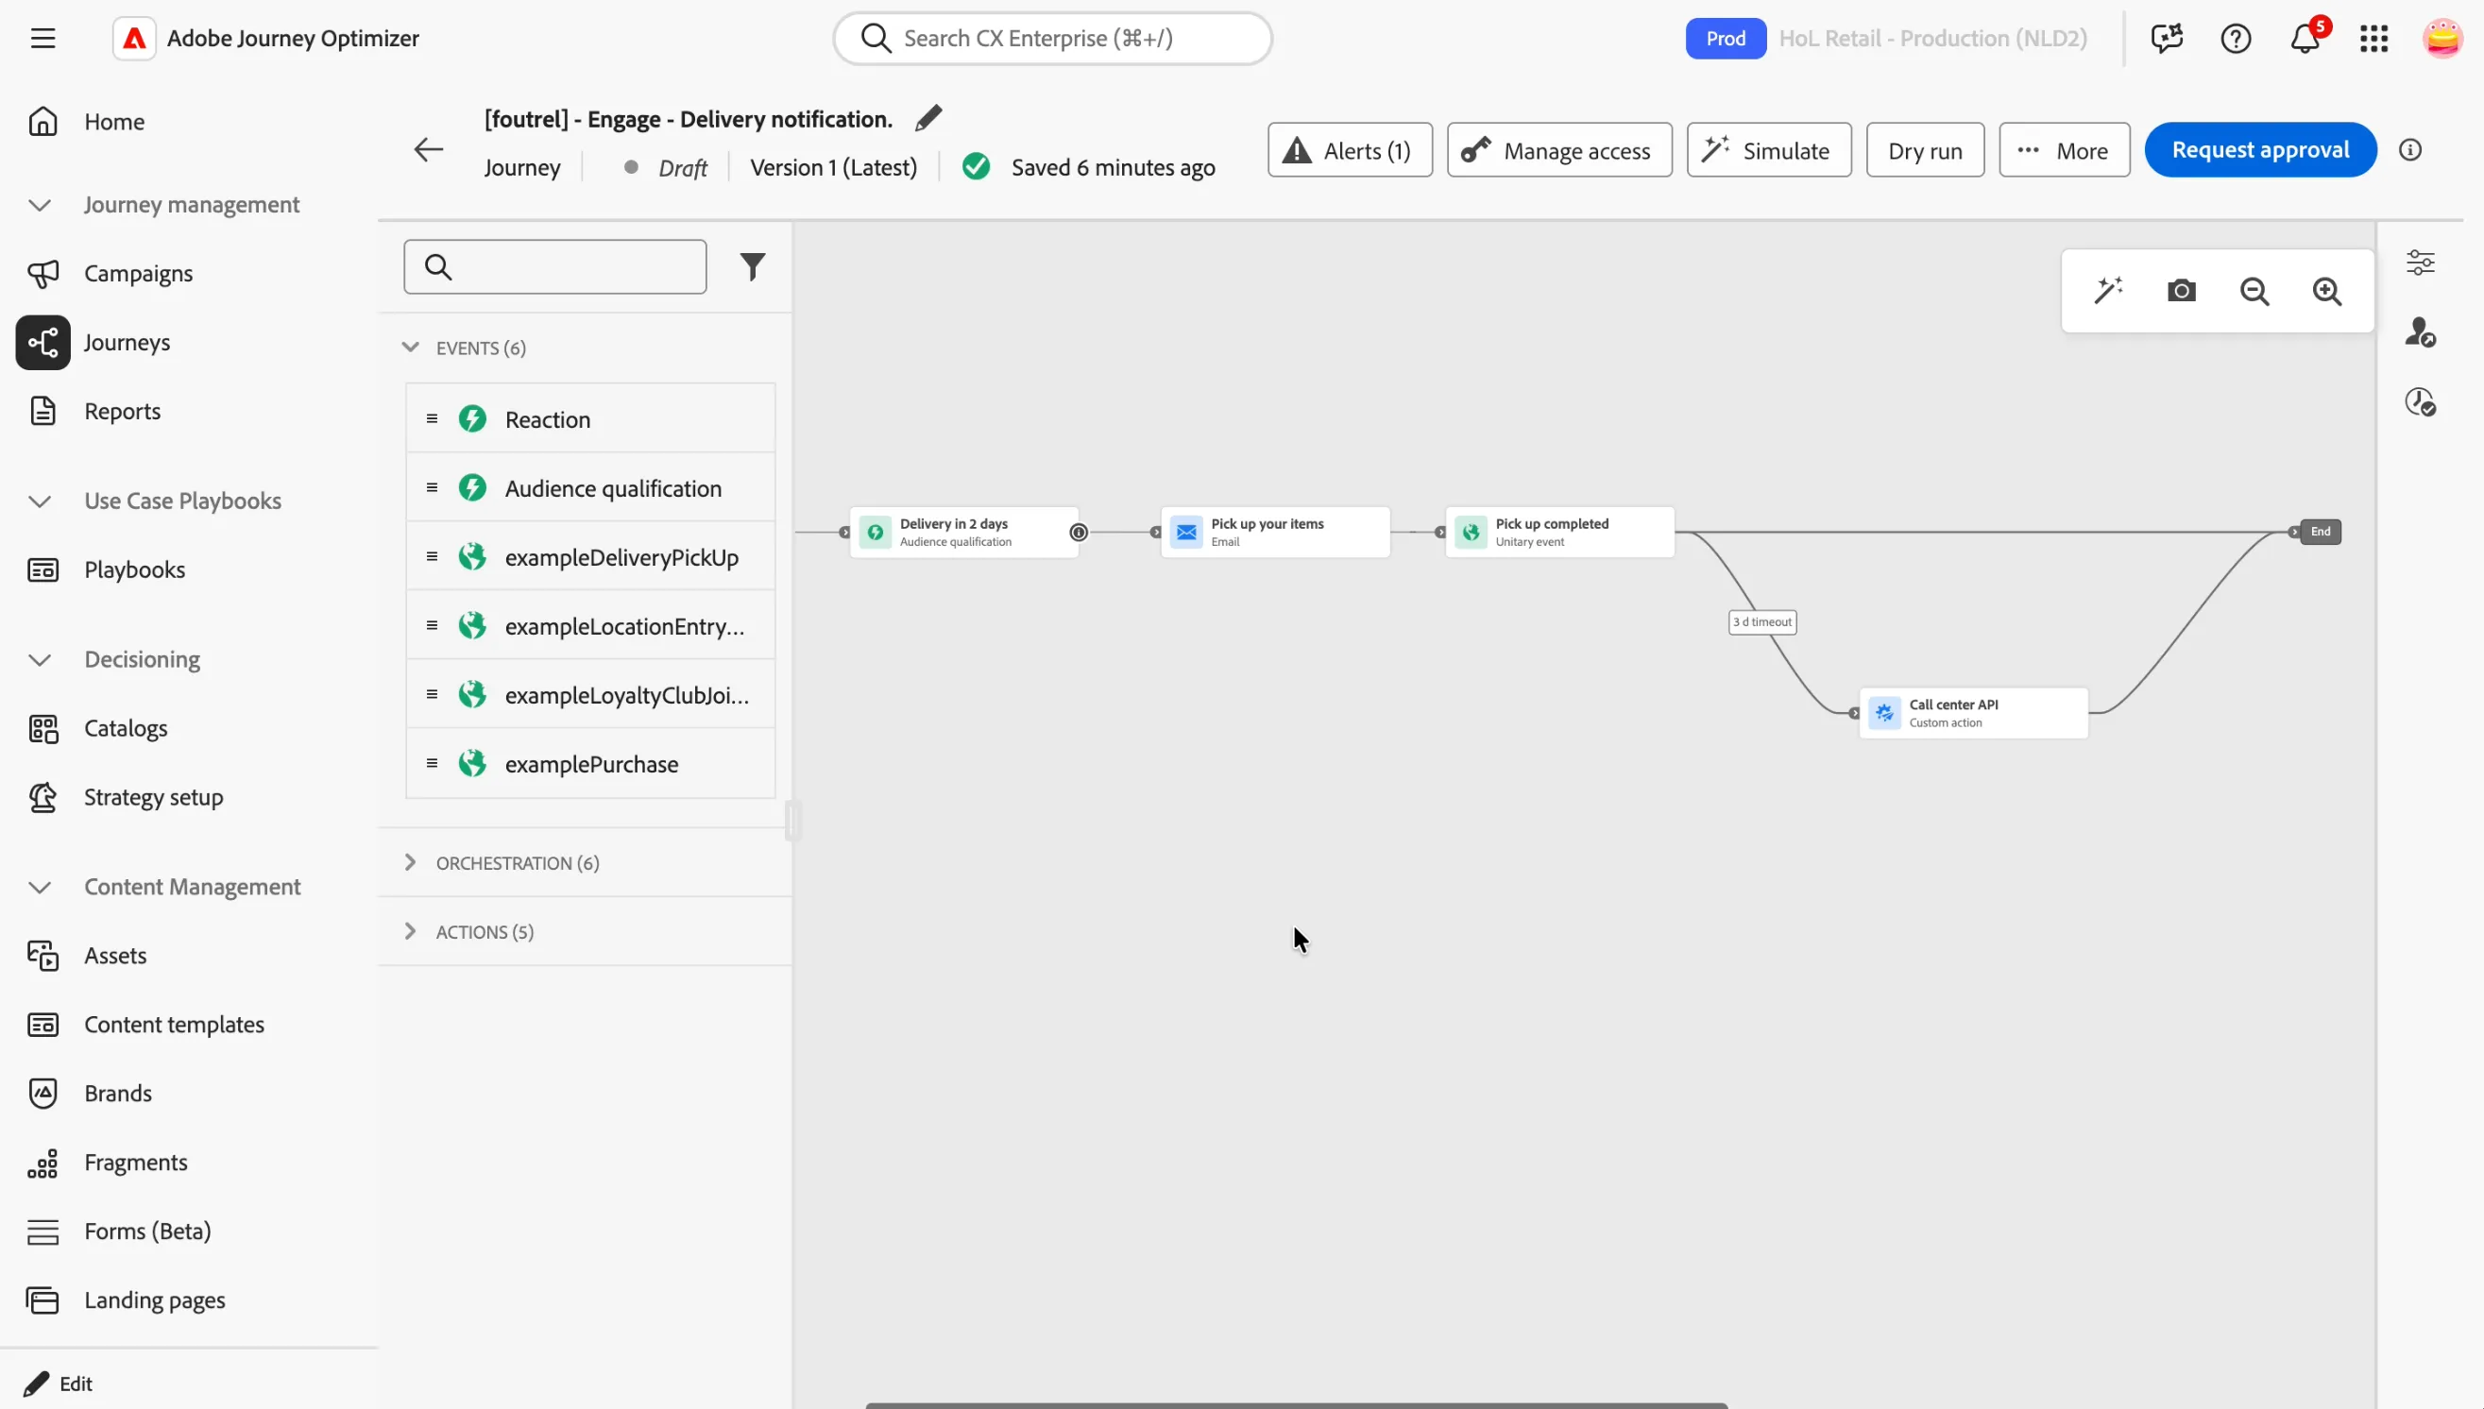Image resolution: width=2484 pixels, height=1409 pixels.
Task: Open the hamburger navigation menu
Action: pos(43,39)
